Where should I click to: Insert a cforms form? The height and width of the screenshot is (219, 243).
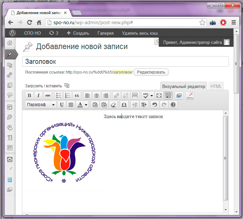point(190,95)
